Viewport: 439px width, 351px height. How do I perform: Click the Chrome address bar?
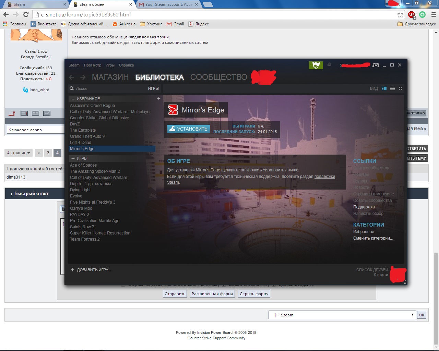(x=215, y=14)
